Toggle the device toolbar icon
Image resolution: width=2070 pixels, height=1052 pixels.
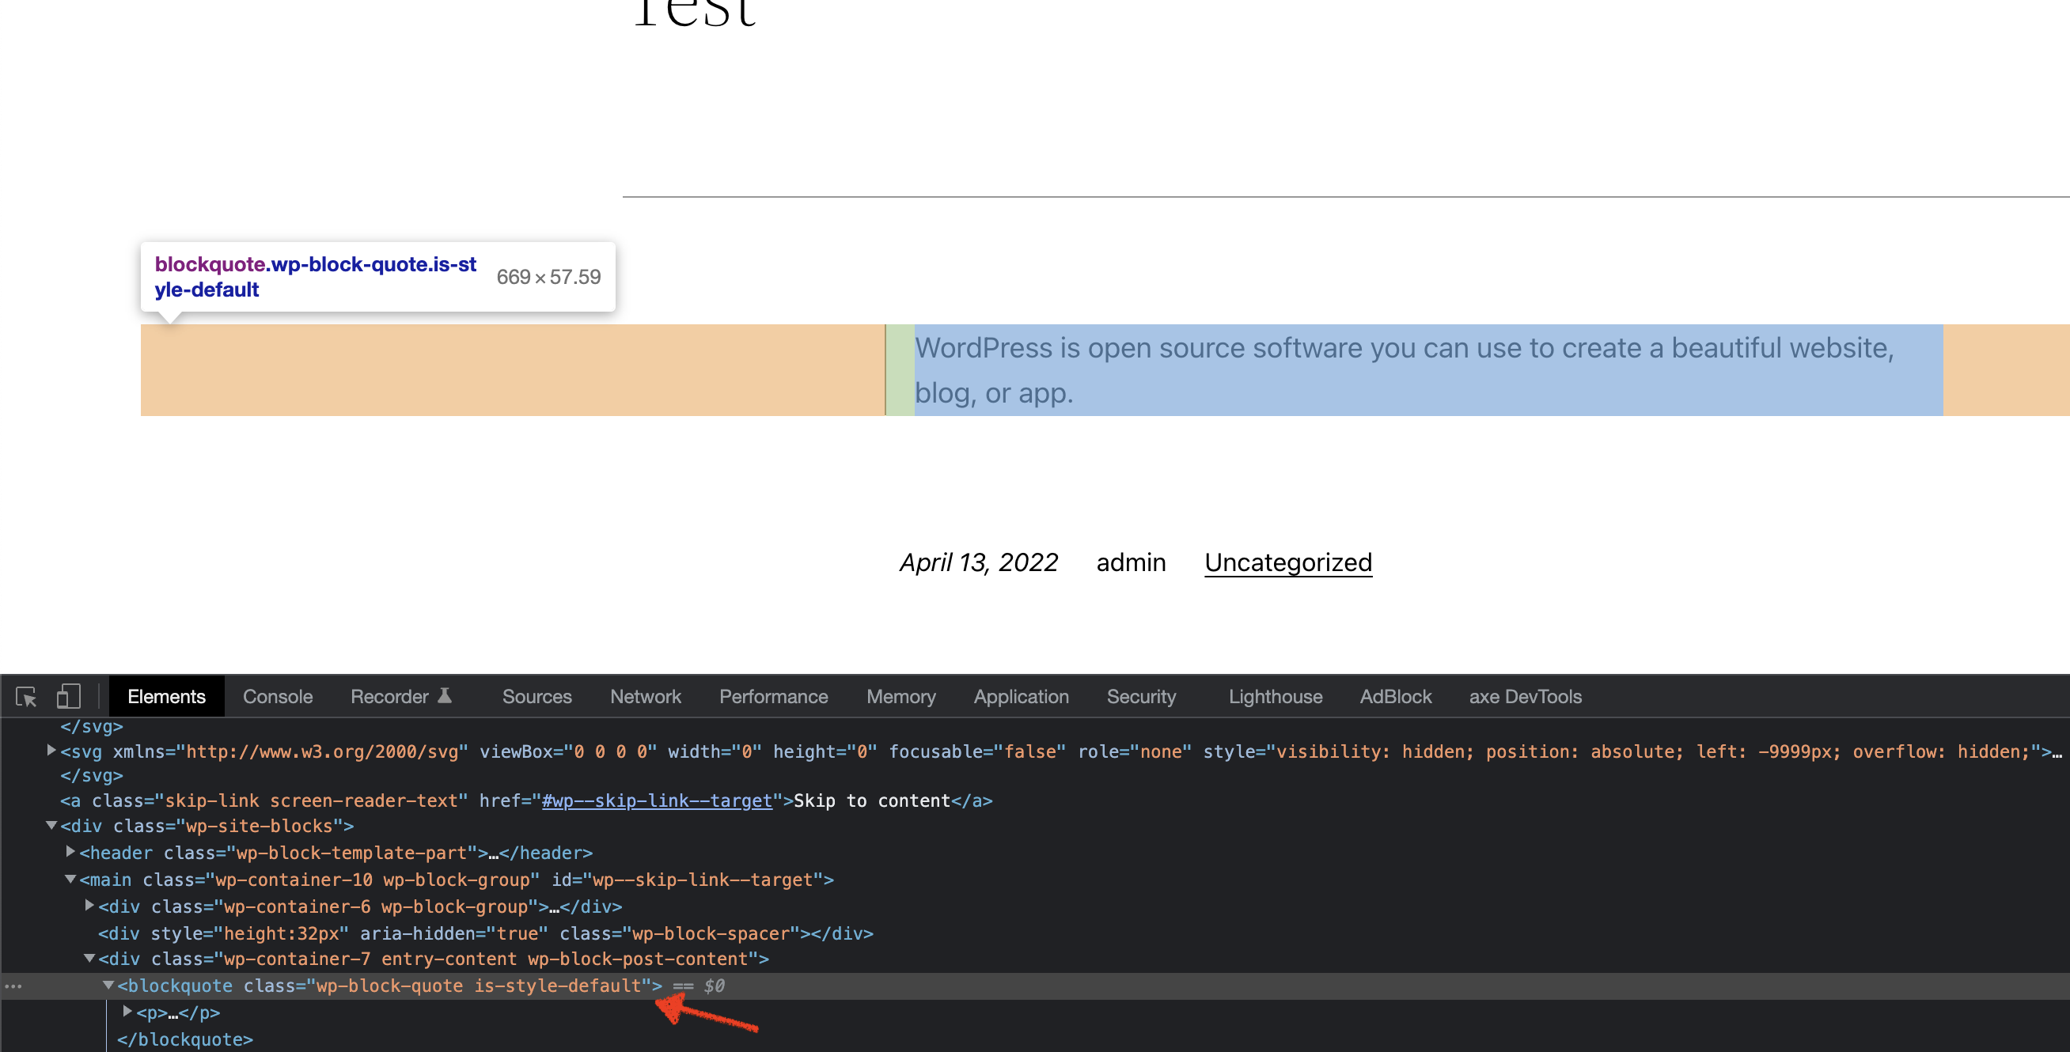pos(68,696)
